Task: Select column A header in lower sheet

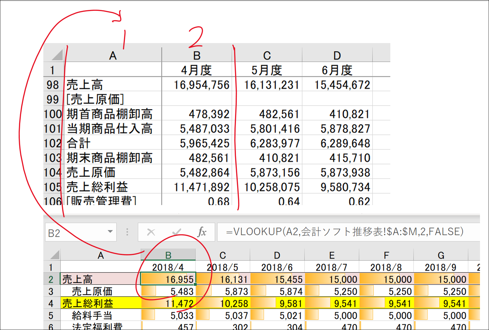Action: point(101,255)
